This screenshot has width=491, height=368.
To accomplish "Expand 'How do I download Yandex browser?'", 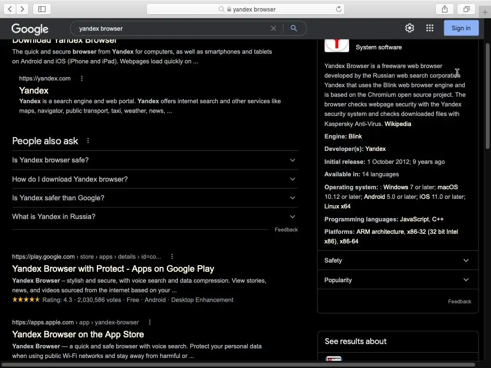I will pos(155,179).
